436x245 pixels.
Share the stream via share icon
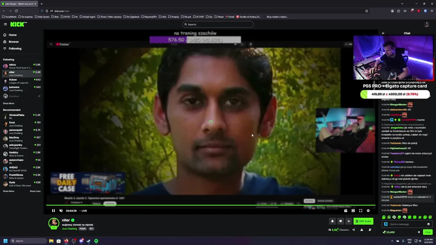tap(354, 230)
